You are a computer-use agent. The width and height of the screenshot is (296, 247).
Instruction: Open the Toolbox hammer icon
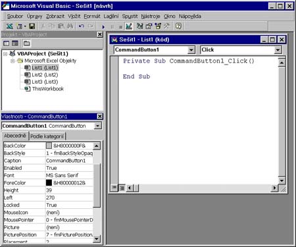(x=166, y=26)
